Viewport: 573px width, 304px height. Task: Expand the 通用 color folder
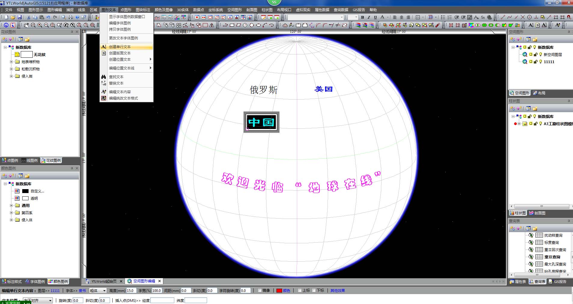pos(11,205)
